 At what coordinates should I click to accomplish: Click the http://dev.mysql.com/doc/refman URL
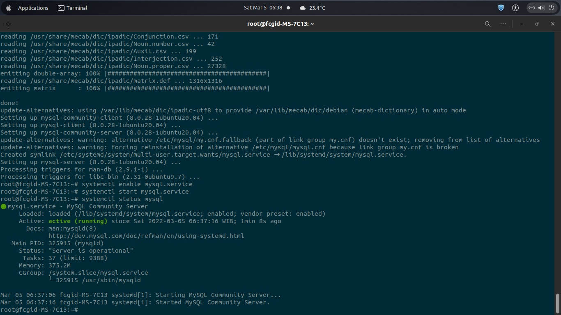pos(146,236)
